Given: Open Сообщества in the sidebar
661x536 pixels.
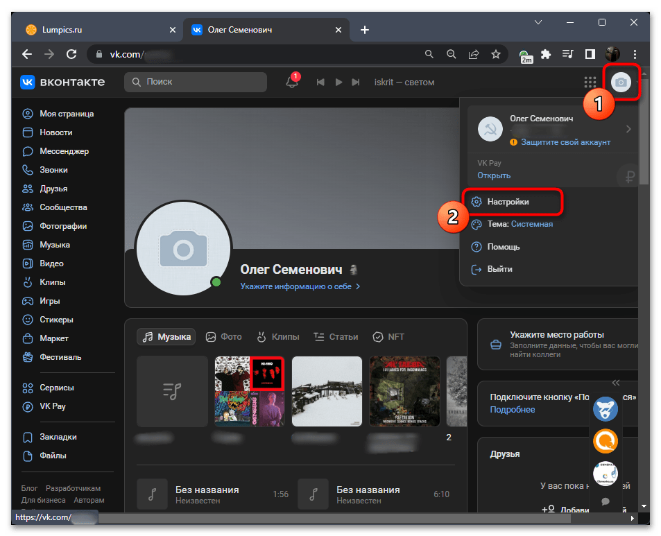Looking at the screenshot, I should click(x=55, y=207).
